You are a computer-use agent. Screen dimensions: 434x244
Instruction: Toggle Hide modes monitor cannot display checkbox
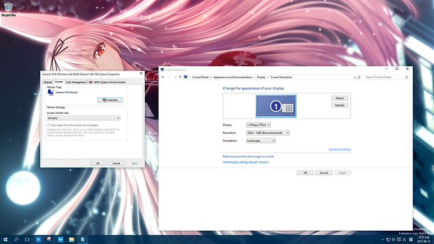coord(48,125)
